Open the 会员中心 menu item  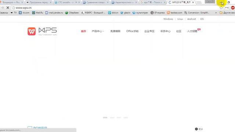(165, 31)
